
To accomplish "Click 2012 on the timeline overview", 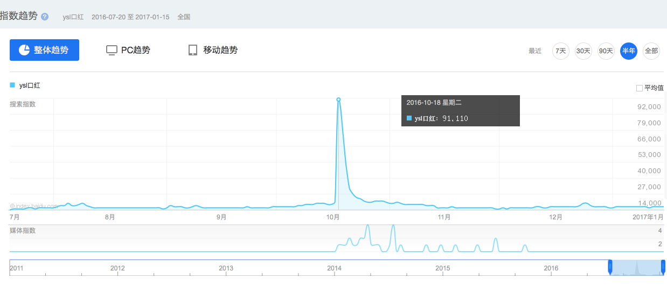I will pos(117,268).
